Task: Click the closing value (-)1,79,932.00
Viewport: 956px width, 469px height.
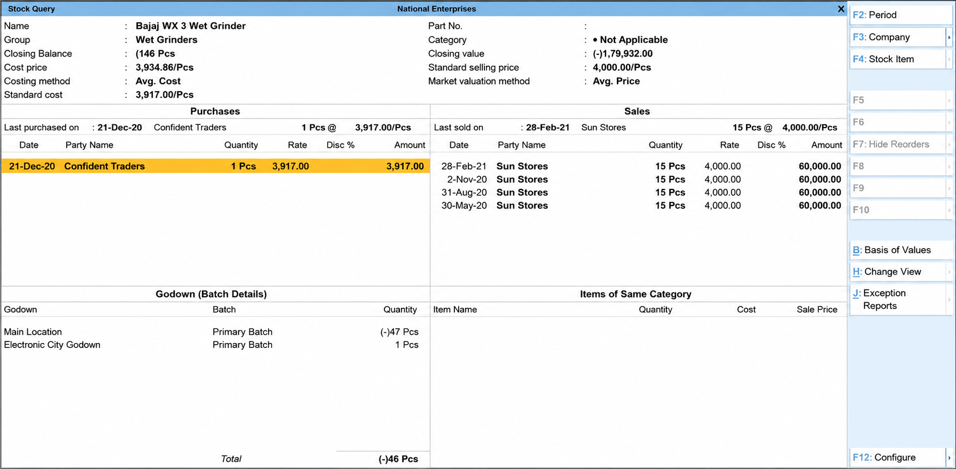Action: [x=623, y=53]
